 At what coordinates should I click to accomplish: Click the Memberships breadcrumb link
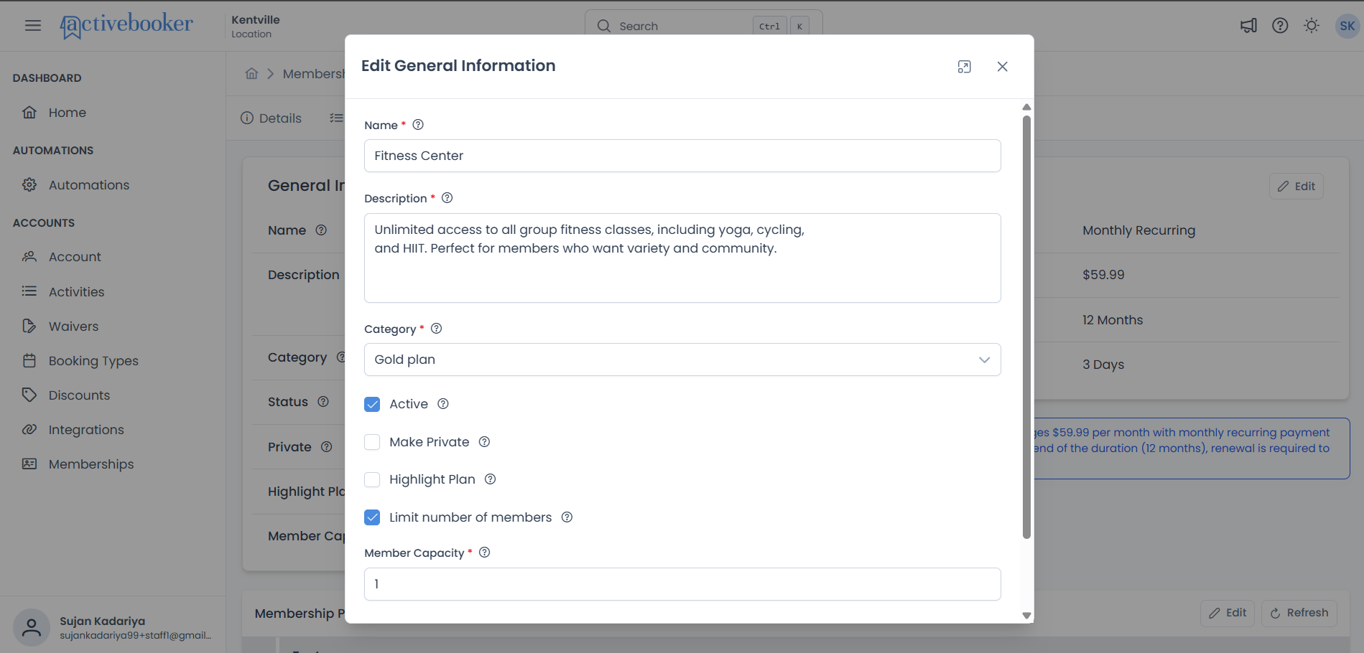314,74
